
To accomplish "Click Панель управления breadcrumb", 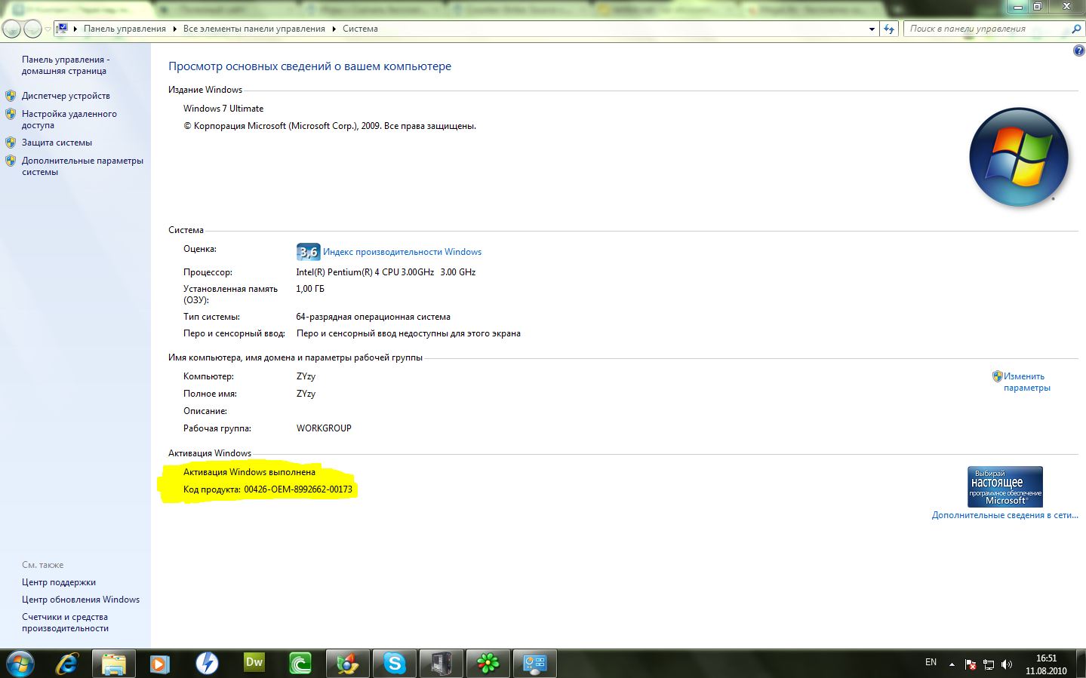I will [x=125, y=29].
